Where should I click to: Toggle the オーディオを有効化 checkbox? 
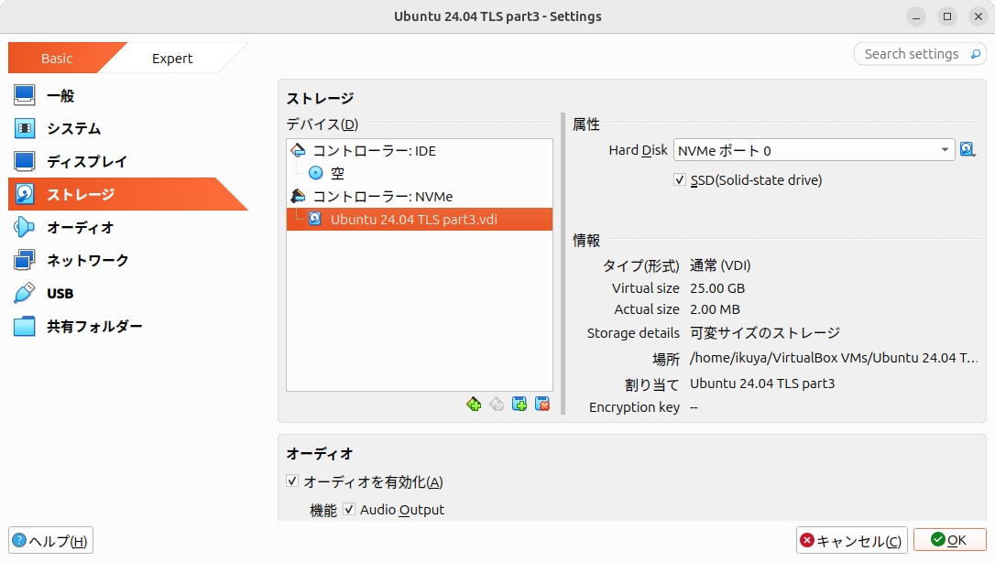[x=292, y=481]
